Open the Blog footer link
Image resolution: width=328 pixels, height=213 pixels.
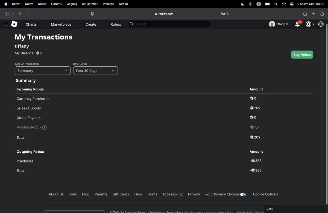(x=86, y=194)
